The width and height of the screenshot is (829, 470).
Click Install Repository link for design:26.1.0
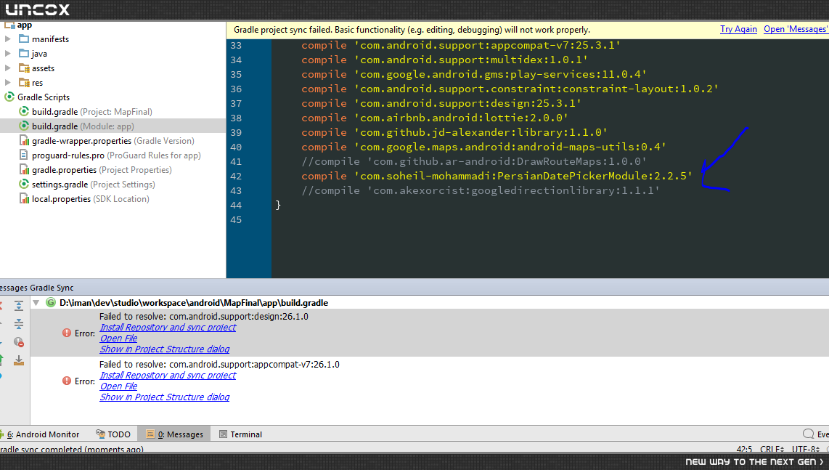[x=168, y=327]
